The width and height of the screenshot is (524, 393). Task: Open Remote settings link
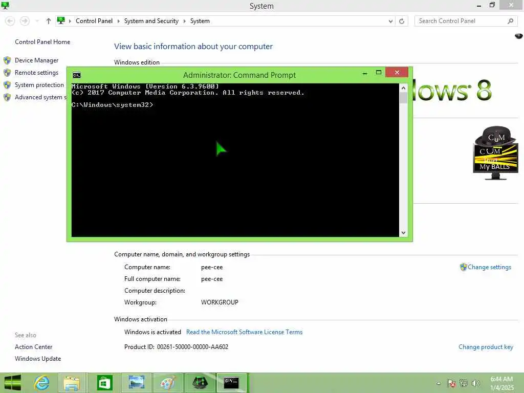coord(36,73)
